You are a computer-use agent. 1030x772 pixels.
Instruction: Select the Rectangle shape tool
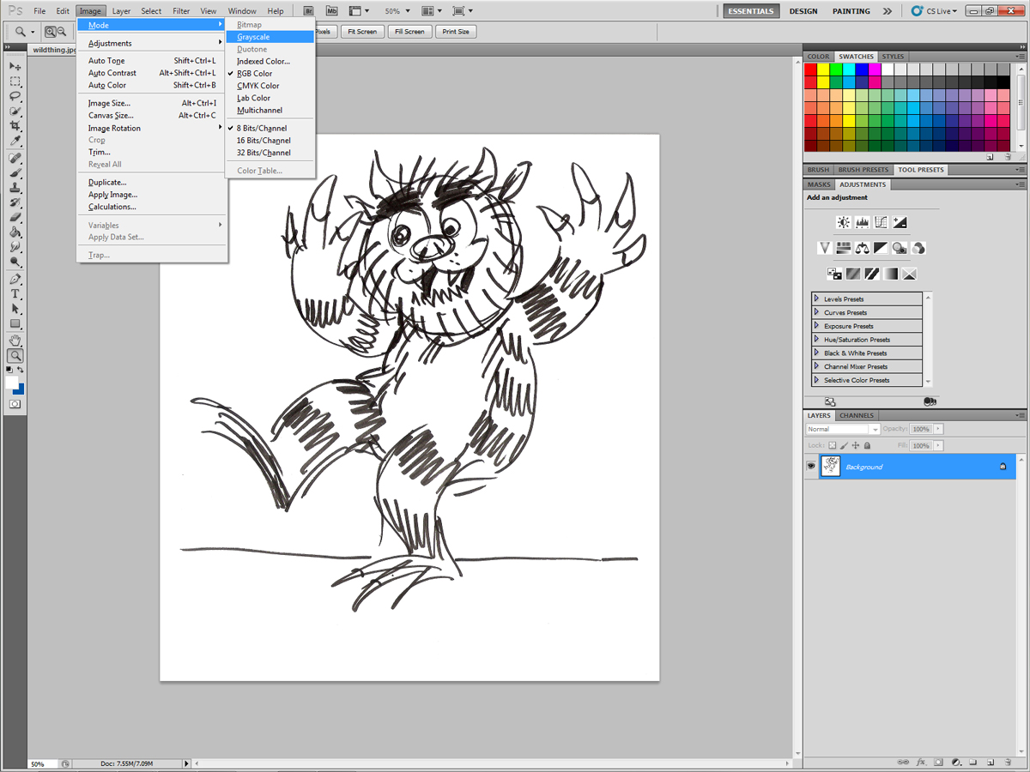[x=15, y=324]
